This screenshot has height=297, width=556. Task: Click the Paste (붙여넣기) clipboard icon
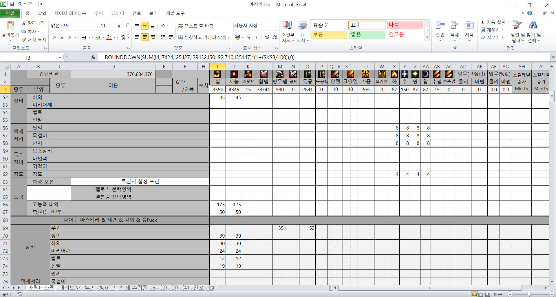coord(10,26)
